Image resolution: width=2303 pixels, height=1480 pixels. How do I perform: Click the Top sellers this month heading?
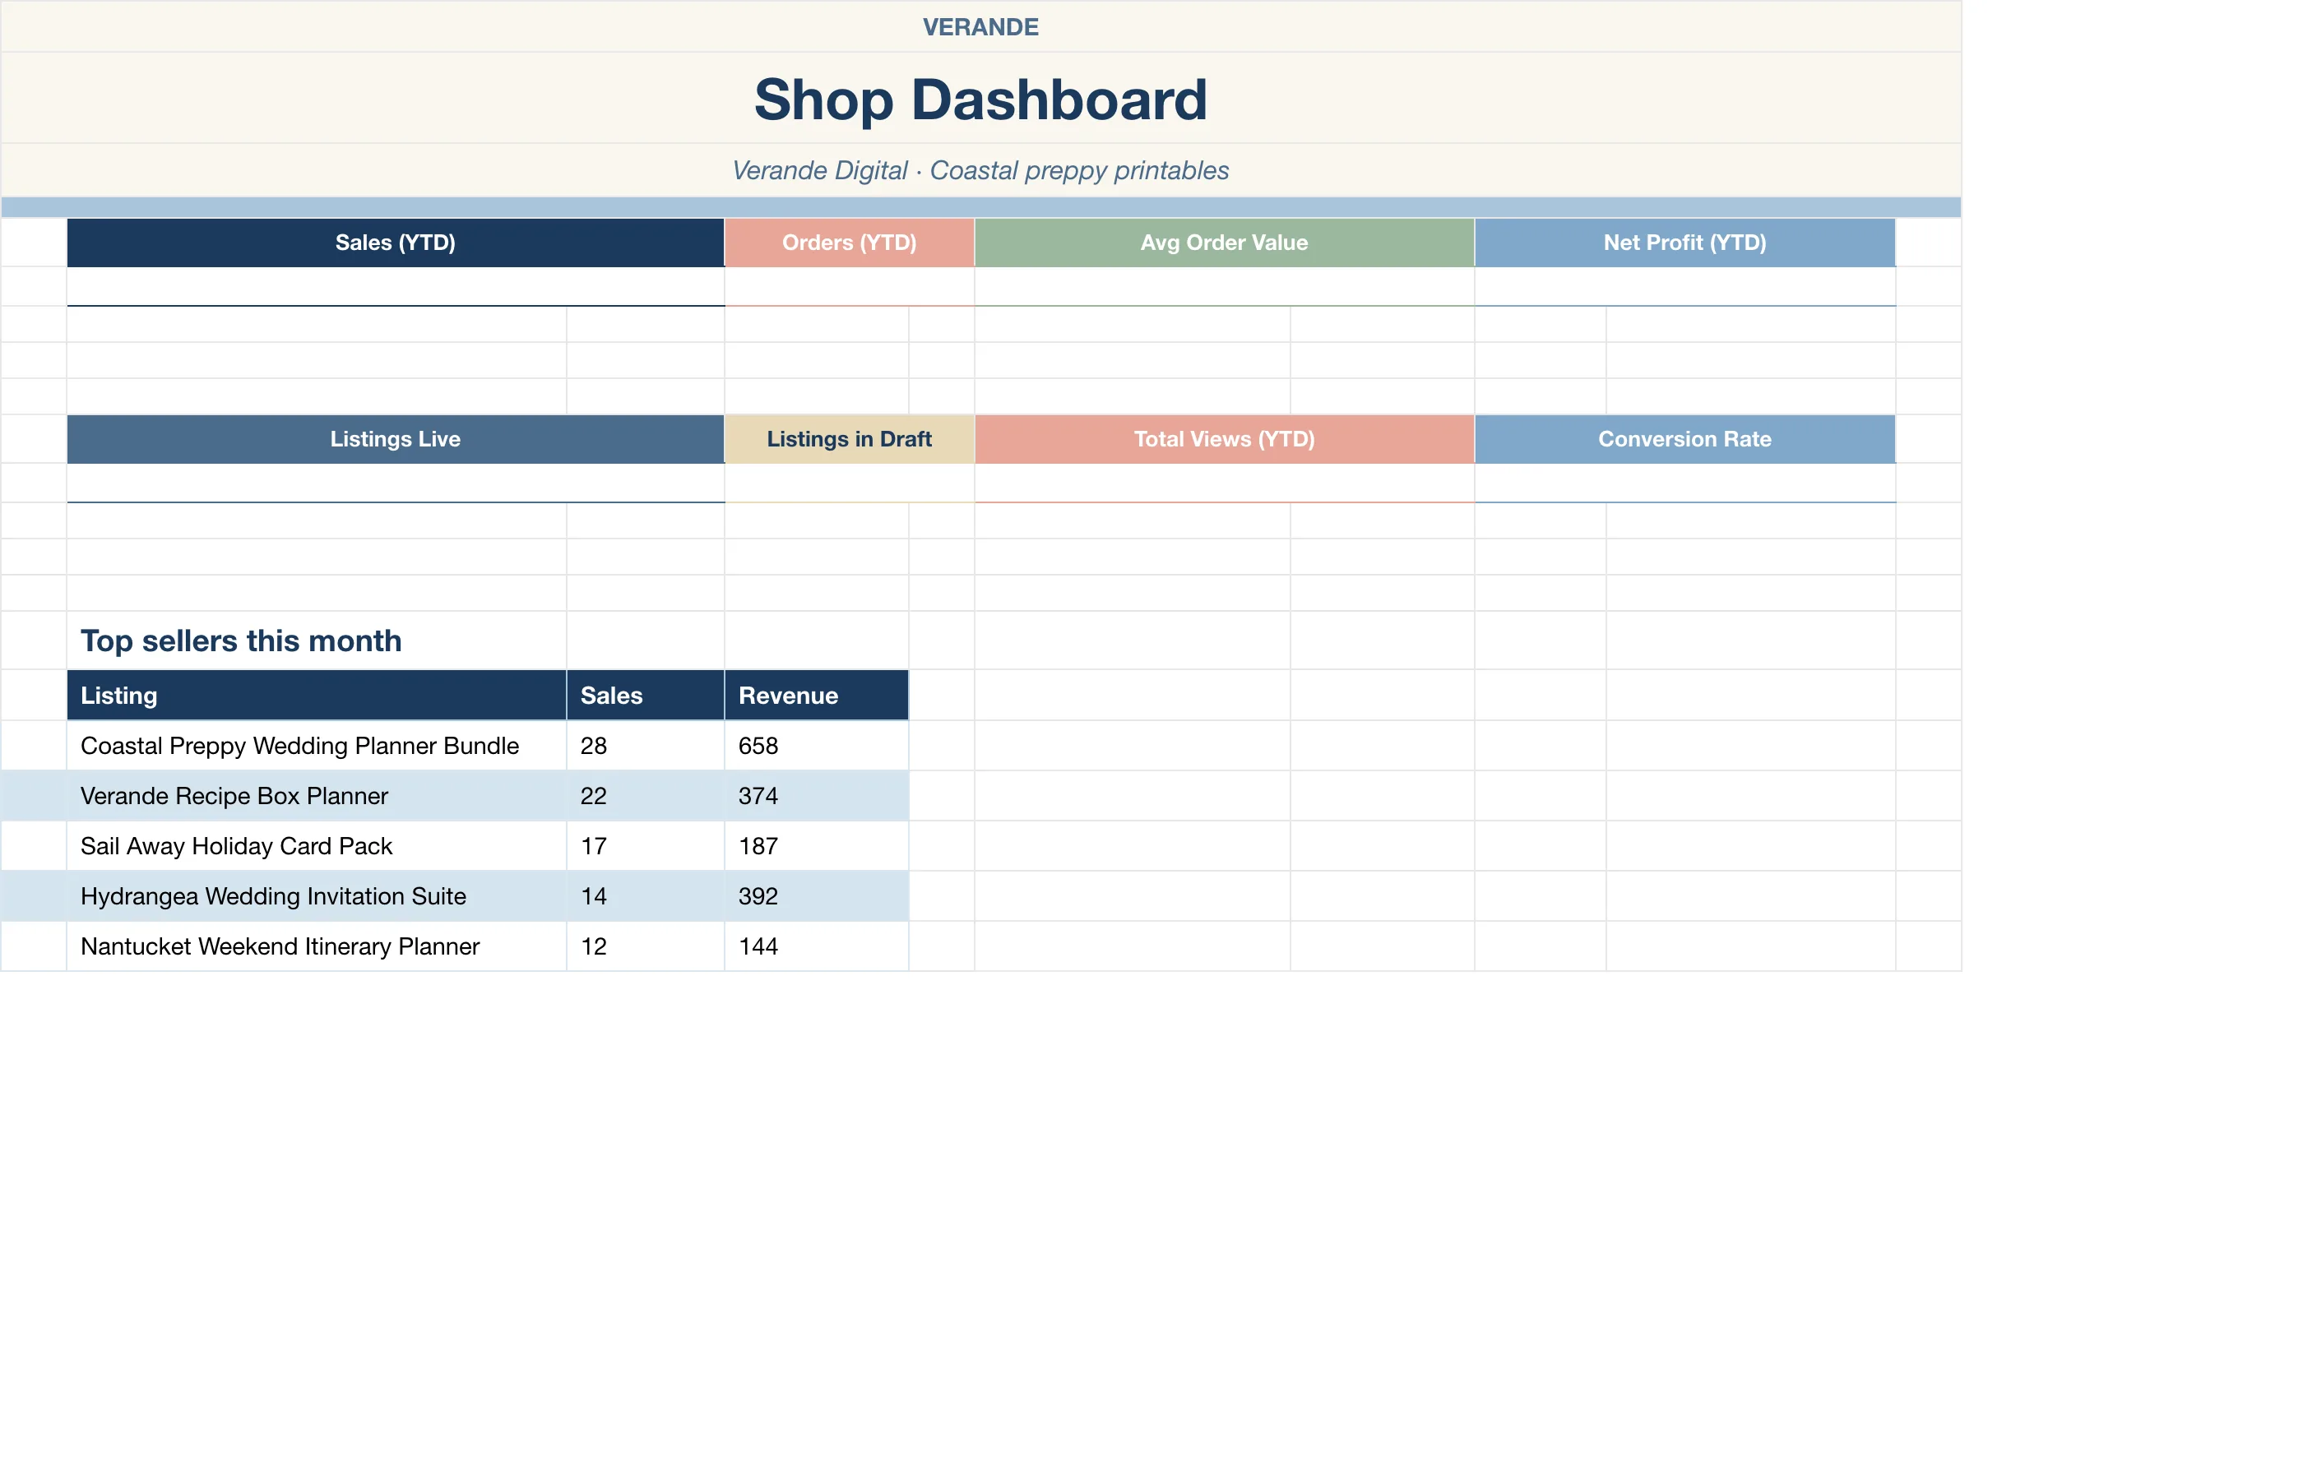click(241, 641)
